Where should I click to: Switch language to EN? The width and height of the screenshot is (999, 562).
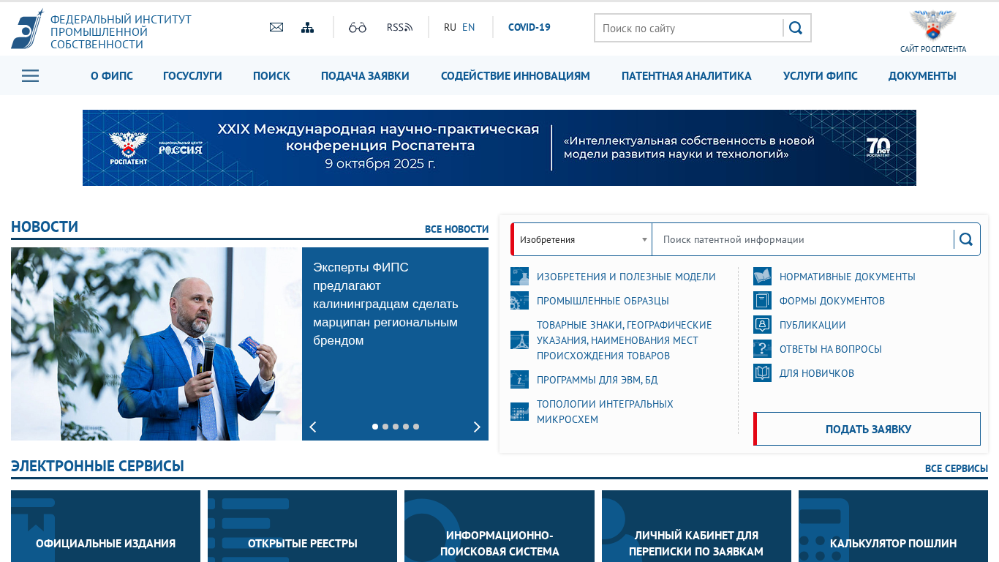click(x=469, y=27)
